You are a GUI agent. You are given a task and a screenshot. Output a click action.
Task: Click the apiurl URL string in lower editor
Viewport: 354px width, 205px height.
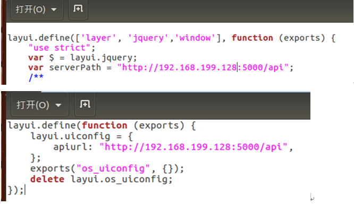pos(193,147)
